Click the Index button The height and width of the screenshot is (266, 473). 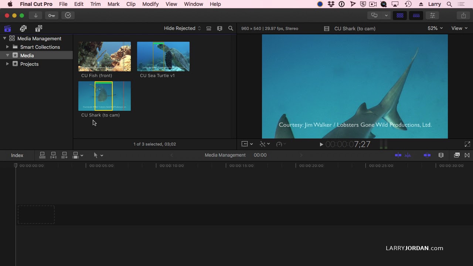[17, 156]
